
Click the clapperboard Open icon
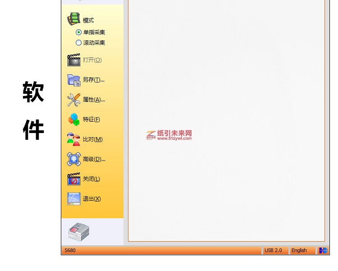click(73, 60)
